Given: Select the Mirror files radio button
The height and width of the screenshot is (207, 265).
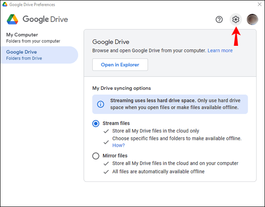Looking at the screenshot, I should tap(96, 156).
